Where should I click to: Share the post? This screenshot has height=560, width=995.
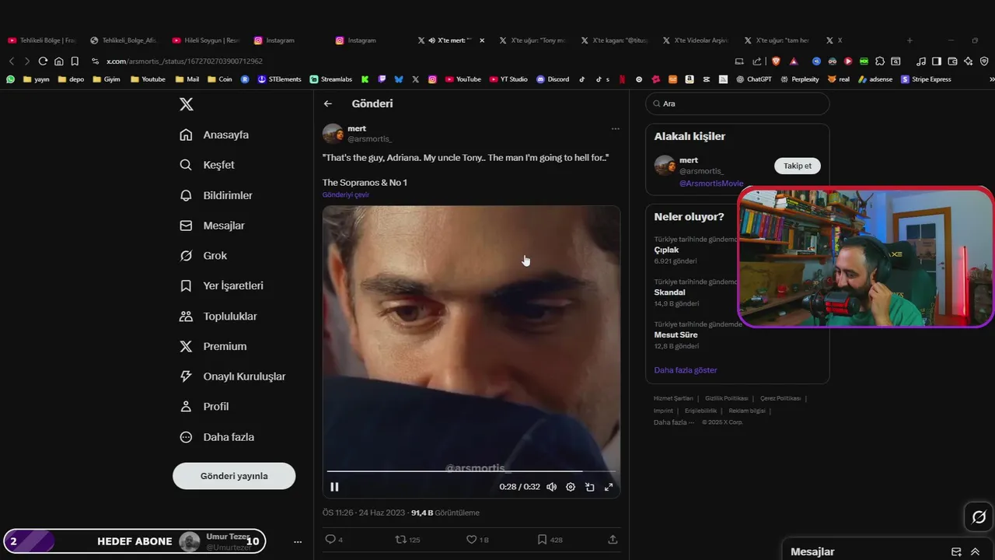613,539
